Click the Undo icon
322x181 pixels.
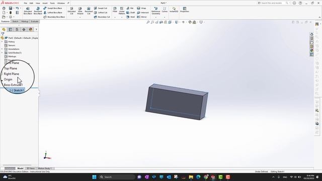(x=17, y=8)
